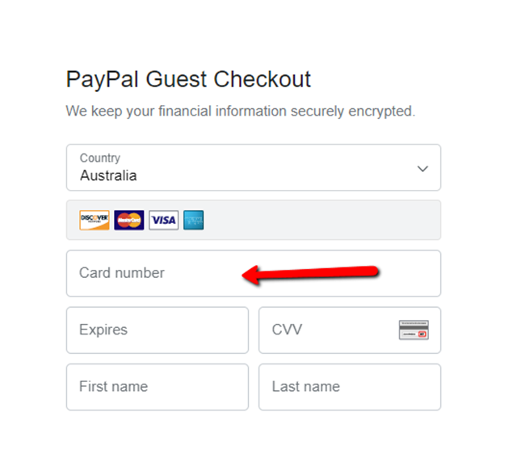Click the securely encrypted subtitle text
Viewport: 513px width, 471px height.
click(241, 111)
